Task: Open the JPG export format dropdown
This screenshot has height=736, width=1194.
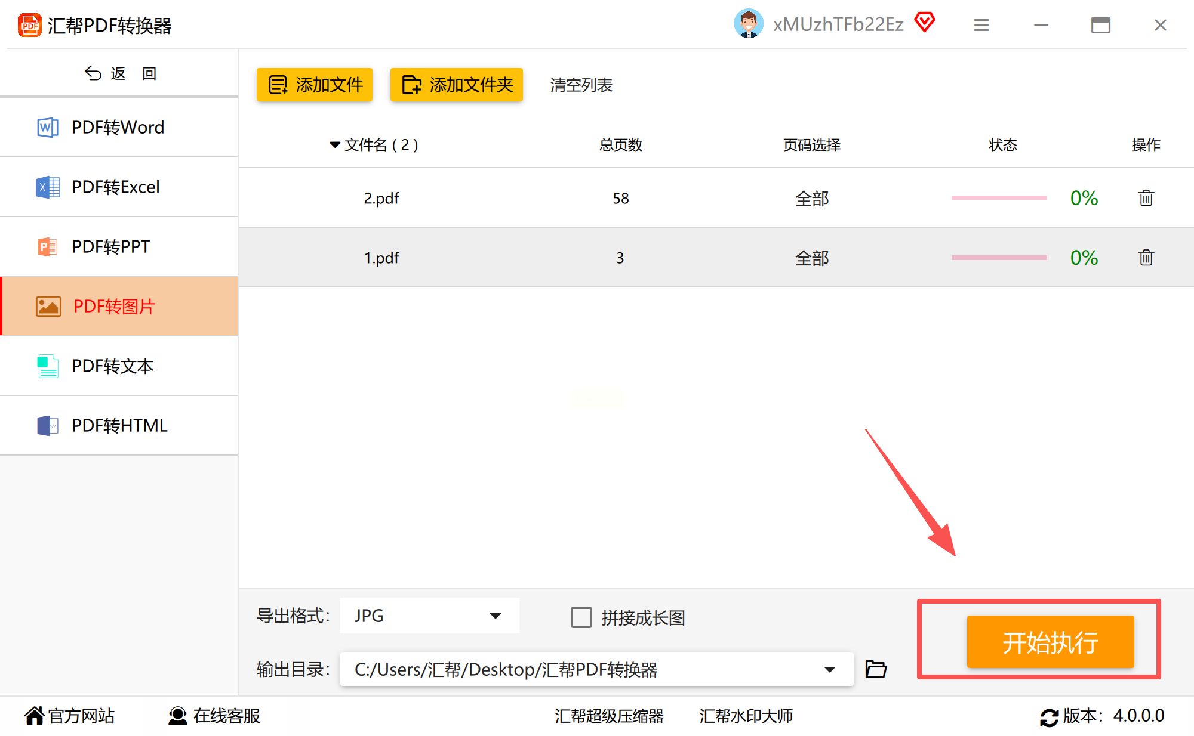Action: (x=429, y=616)
